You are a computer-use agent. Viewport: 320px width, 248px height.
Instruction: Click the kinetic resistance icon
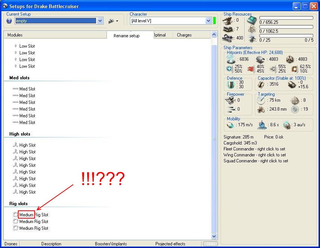tap(273, 69)
